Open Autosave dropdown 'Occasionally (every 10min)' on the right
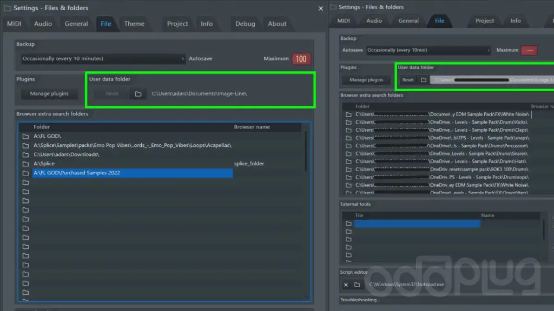The height and width of the screenshot is (311, 554). (428, 50)
